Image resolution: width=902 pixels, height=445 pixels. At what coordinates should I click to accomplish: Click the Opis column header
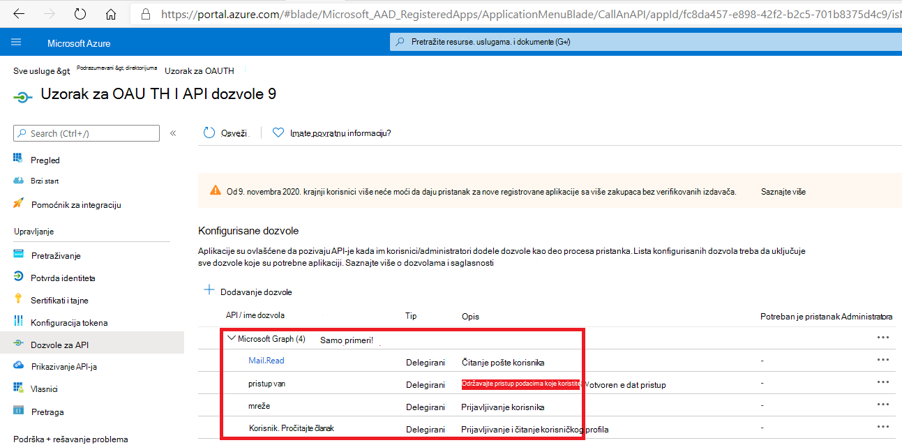pos(470,317)
